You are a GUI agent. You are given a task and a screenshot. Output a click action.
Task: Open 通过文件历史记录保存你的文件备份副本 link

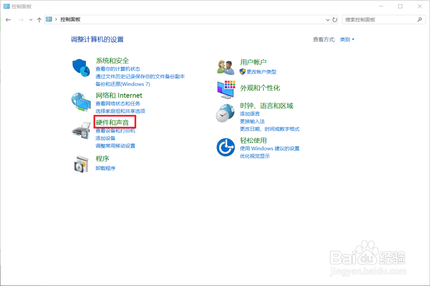point(140,76)
